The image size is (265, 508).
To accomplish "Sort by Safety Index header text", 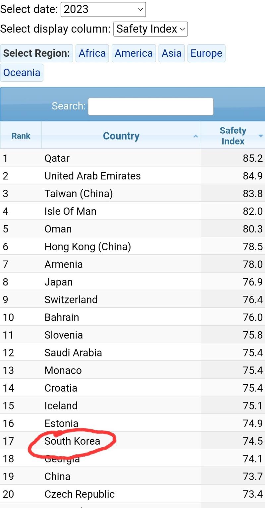I will (x=233, y=136).
